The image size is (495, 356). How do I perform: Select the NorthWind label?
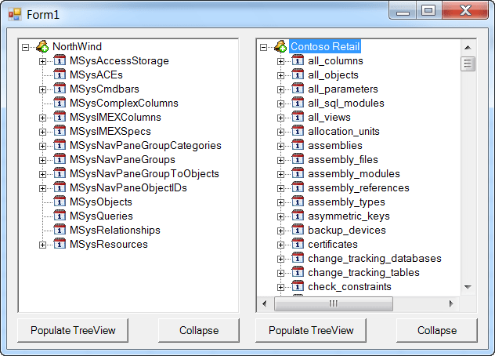77,46
